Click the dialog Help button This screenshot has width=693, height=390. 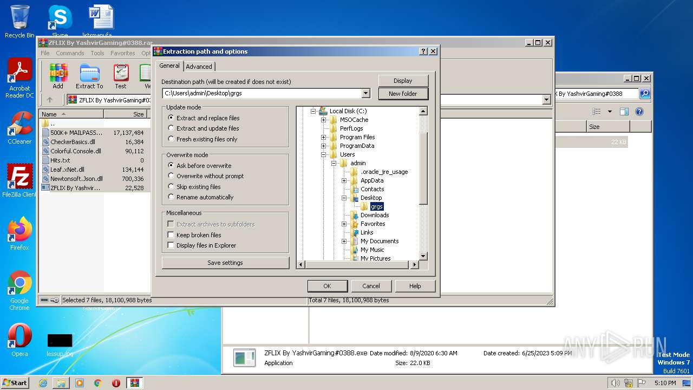coord(415,286)
